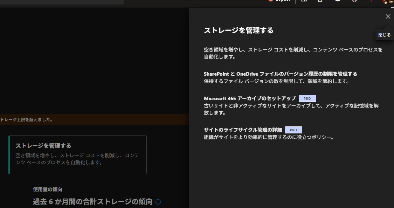Open the notifications bell in header
Image resolution: width=394 pixels, height=208 pixels.
click(x=338, y=1)
